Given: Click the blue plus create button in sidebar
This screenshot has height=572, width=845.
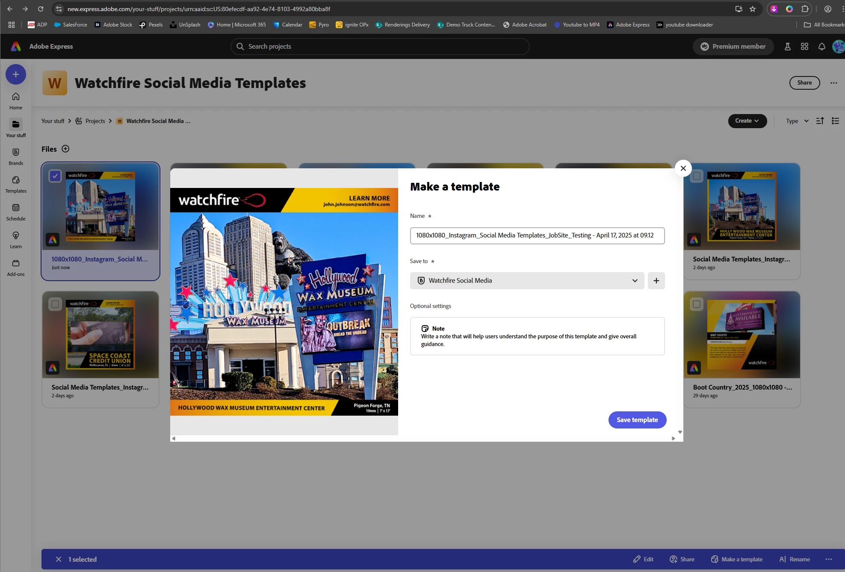Looking at the screenshot, I should tap(16, 74).
